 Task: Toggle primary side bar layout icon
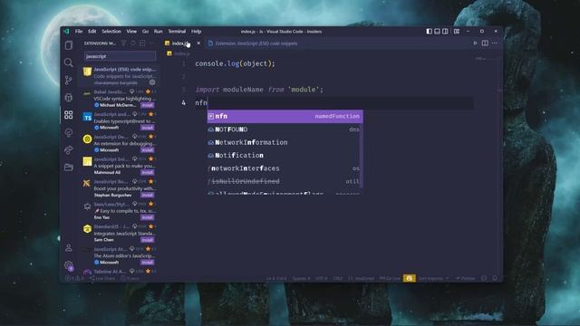point(429,32)
